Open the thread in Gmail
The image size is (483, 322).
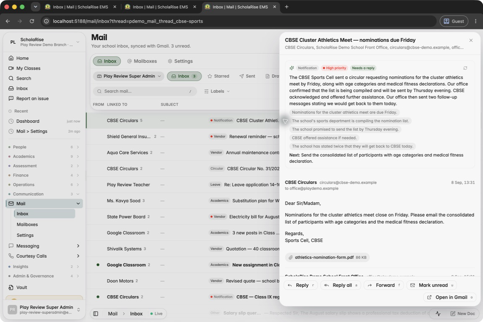point(449,297)
